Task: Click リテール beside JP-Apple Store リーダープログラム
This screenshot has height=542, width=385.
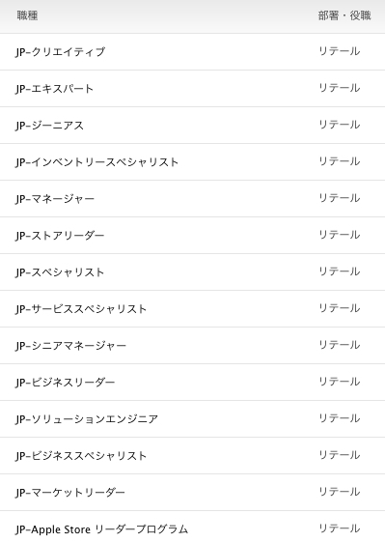Action: click(x=339, y=528)
